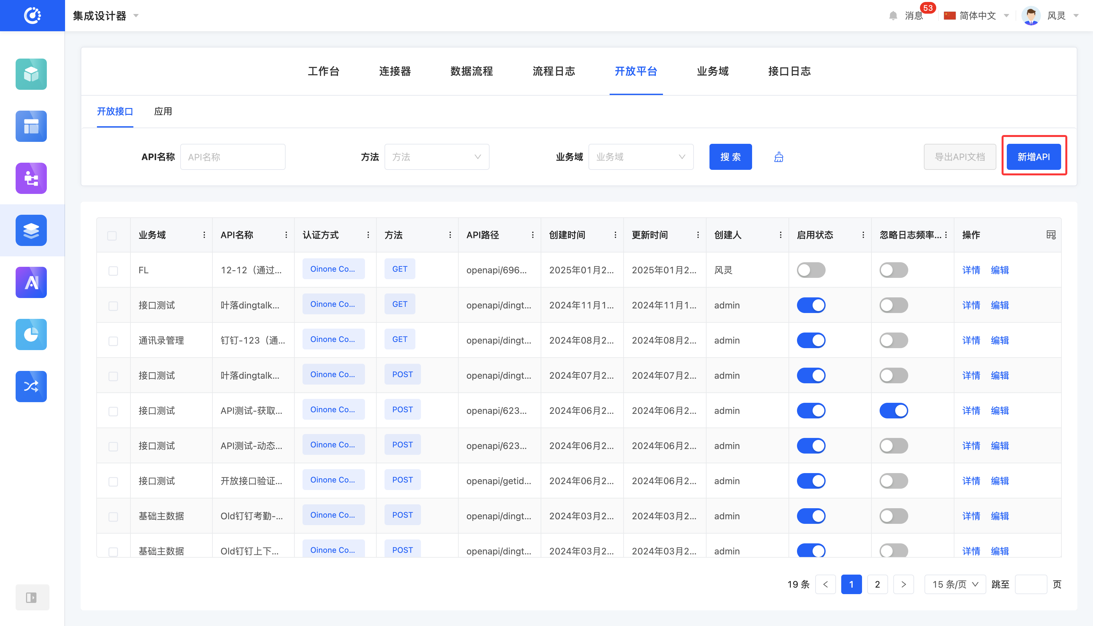Open the pie chart sidebar icon
The height and width of the screenshot is (626, 1093).
pos(31,334)
